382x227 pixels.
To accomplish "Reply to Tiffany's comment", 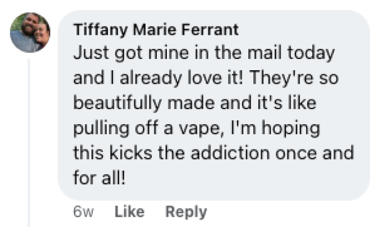I will click(x=186, y=212).
